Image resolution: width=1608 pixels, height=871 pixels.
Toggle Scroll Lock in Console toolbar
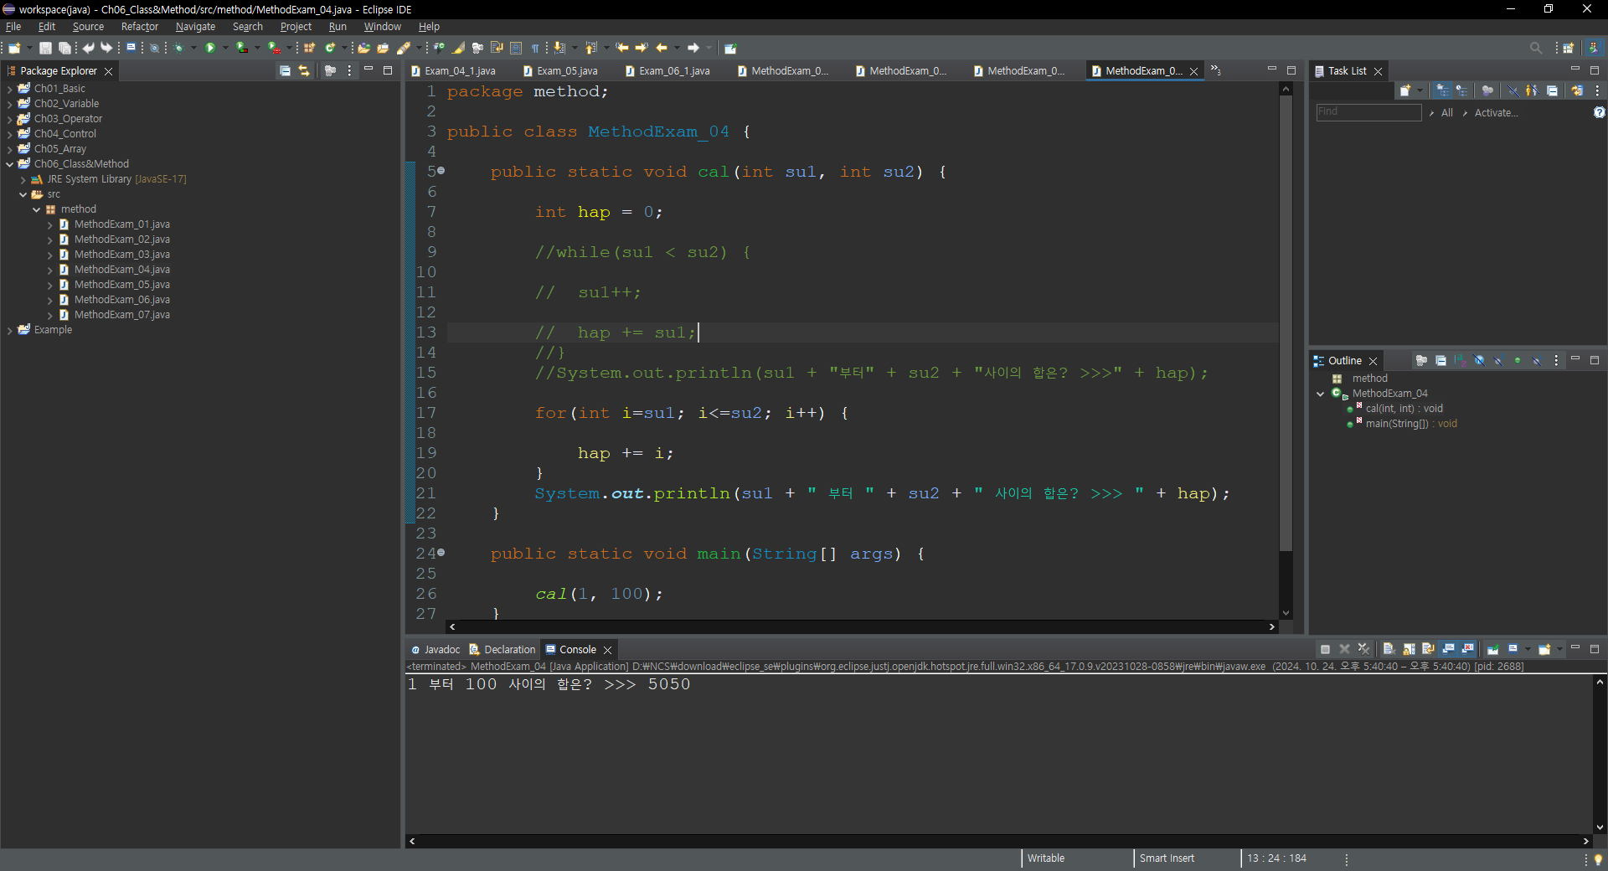pos(1409,649)
